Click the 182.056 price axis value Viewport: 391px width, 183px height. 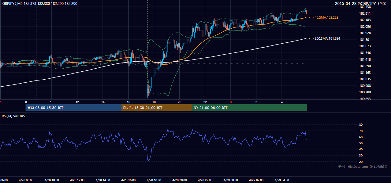pyautogui.click(x=365, y=27)
